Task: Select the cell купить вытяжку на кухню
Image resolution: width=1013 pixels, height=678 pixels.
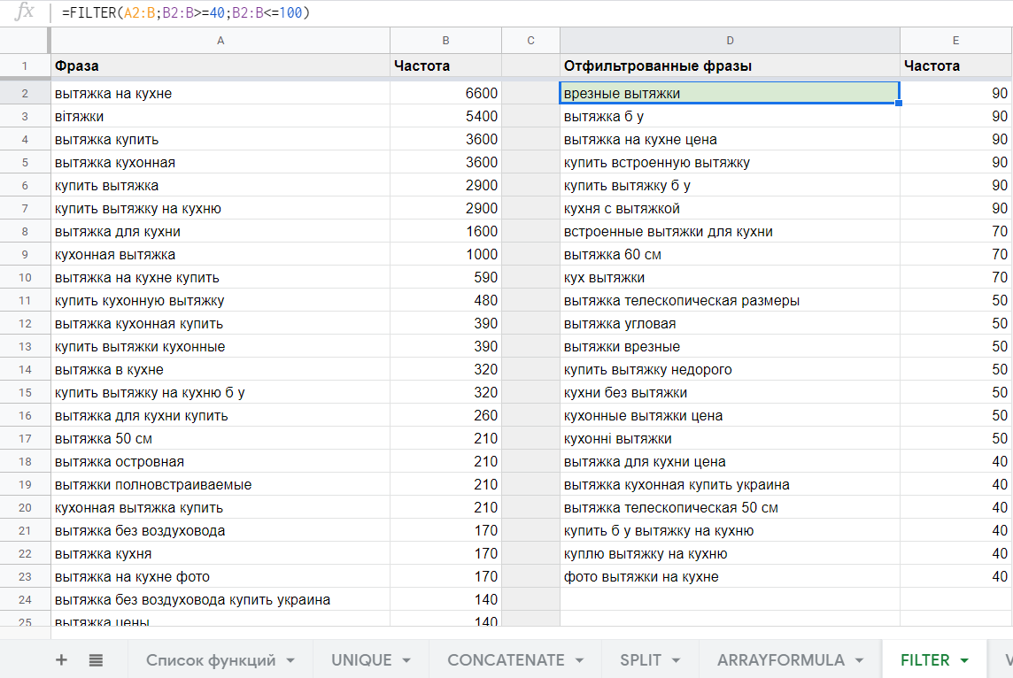Action: (220, 209)
